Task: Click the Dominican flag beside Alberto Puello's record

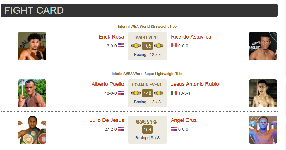Action: [121, 93]
